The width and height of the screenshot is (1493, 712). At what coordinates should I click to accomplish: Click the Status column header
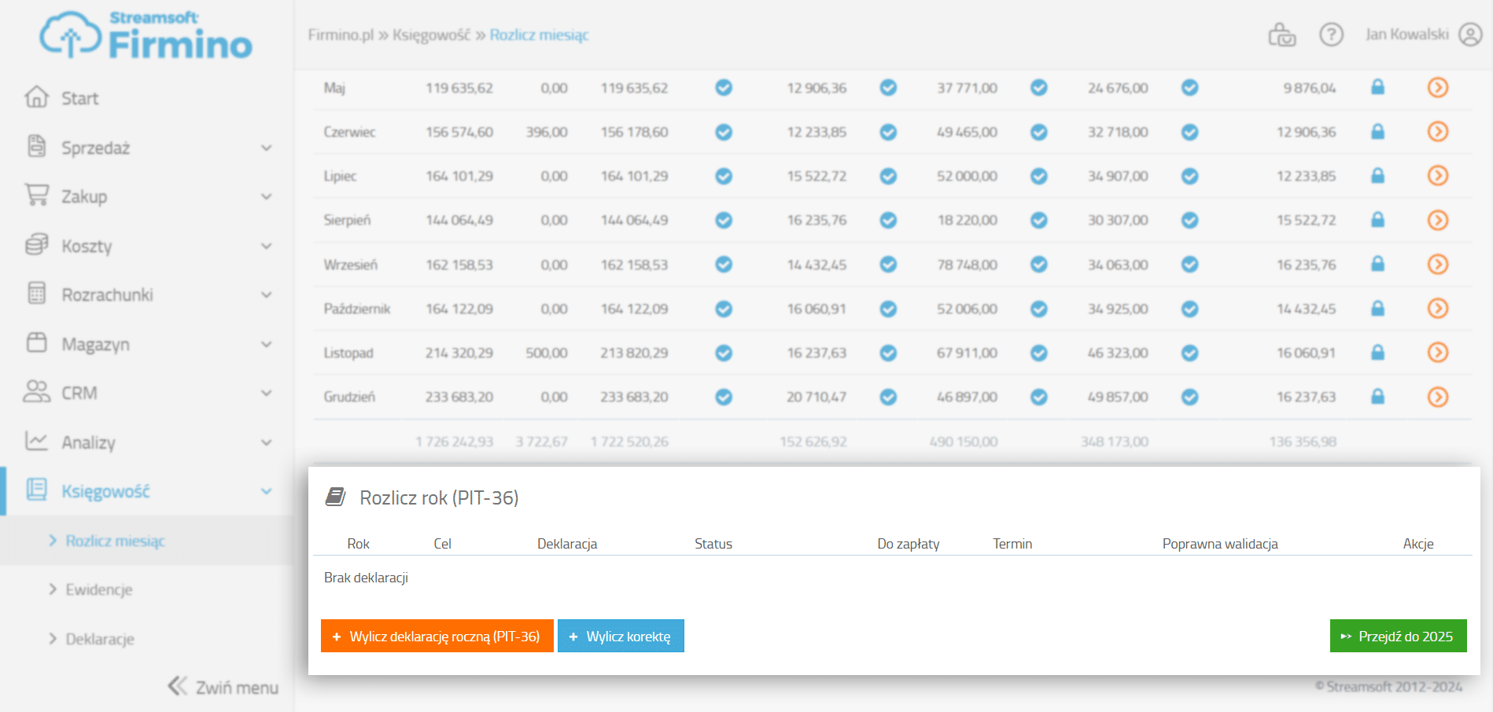(x=713, y=544)
